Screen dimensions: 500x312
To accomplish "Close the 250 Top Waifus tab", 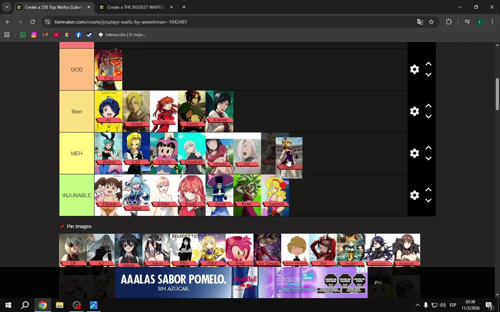I will pos(89,7).
